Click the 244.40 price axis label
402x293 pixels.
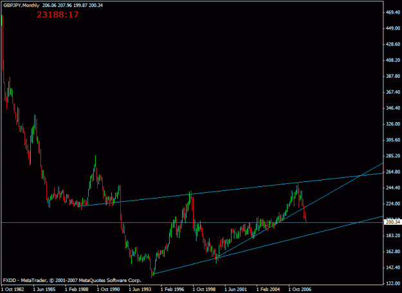click(x=394, y=188)
